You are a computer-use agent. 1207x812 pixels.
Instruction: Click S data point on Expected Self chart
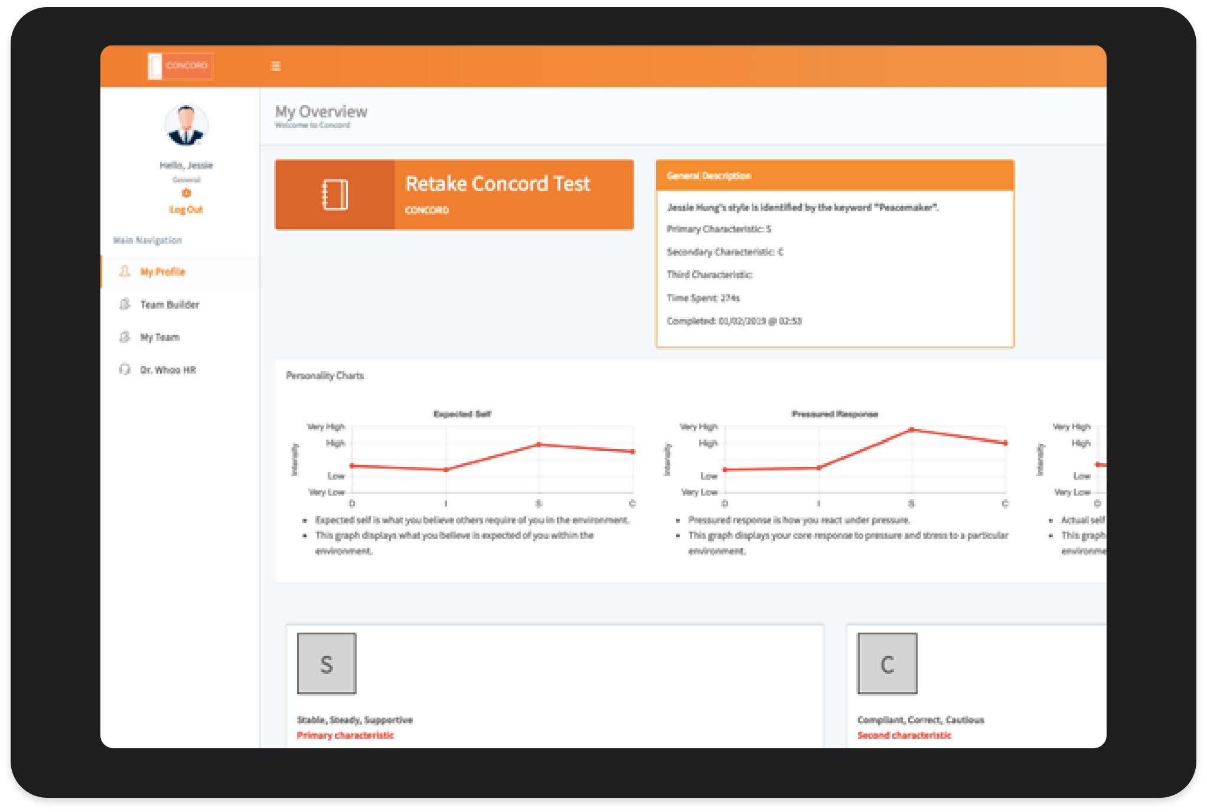(539, 444)
